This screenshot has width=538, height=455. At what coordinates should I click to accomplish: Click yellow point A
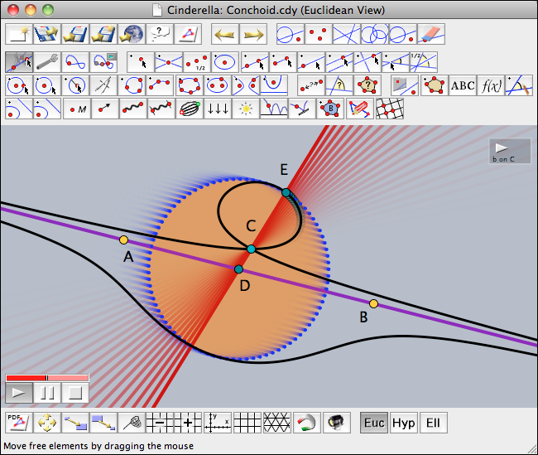pyautogui.click(x=123, y=240)
